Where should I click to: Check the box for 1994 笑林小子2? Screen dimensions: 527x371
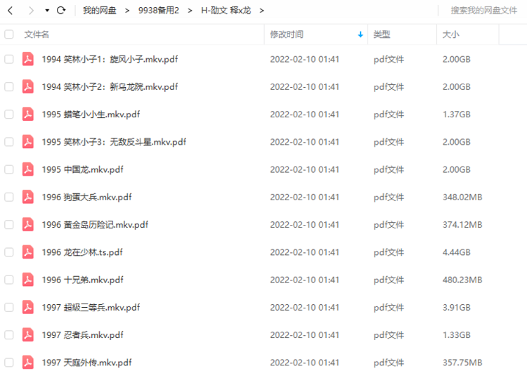tap(9, 86)
